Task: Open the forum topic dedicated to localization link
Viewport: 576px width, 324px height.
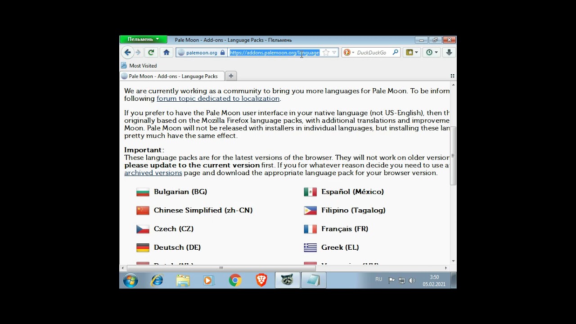Action: [218, 99]
